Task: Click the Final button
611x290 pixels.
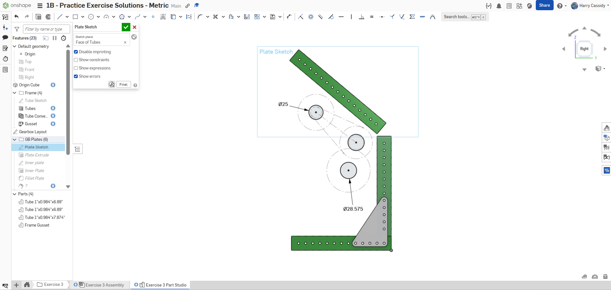Action: tap(123, 84)
